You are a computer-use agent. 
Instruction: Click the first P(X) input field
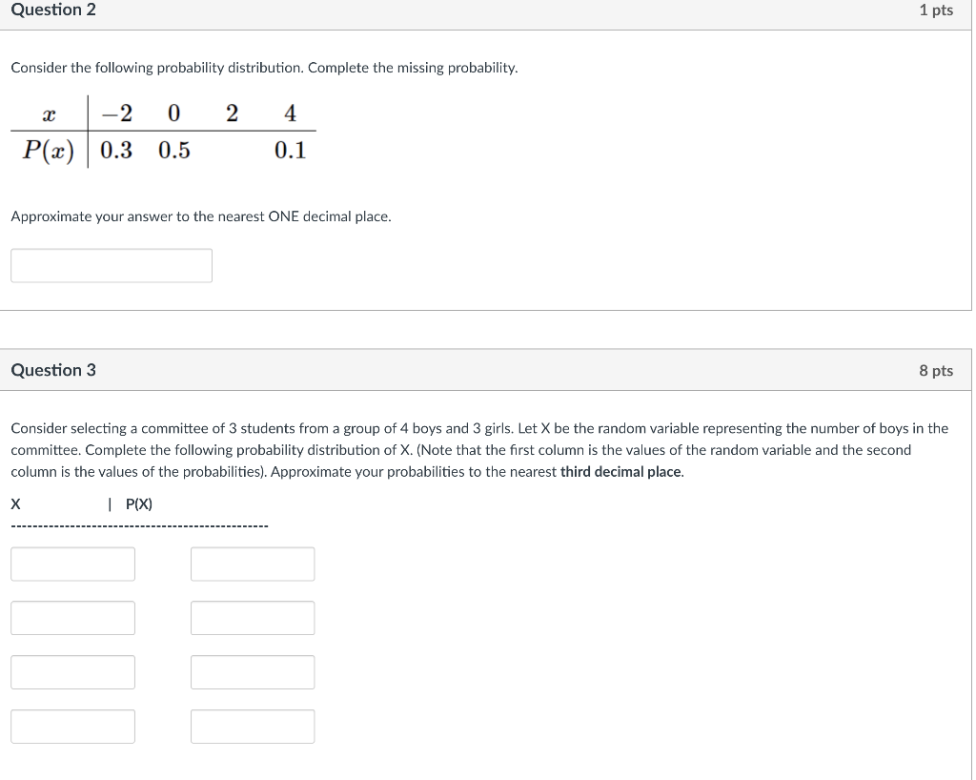(x=253, y=563)
